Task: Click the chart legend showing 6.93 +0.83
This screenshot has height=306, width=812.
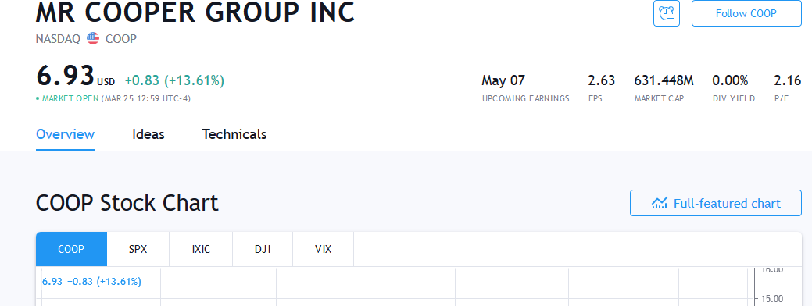Action: [91, 282]
